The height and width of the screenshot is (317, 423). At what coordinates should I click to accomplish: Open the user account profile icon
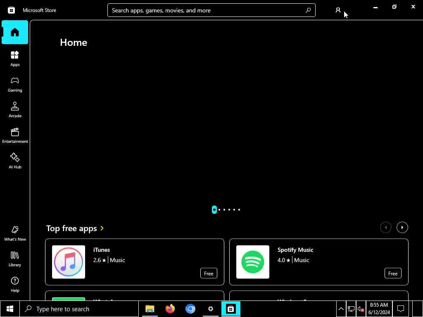point(338,10)
